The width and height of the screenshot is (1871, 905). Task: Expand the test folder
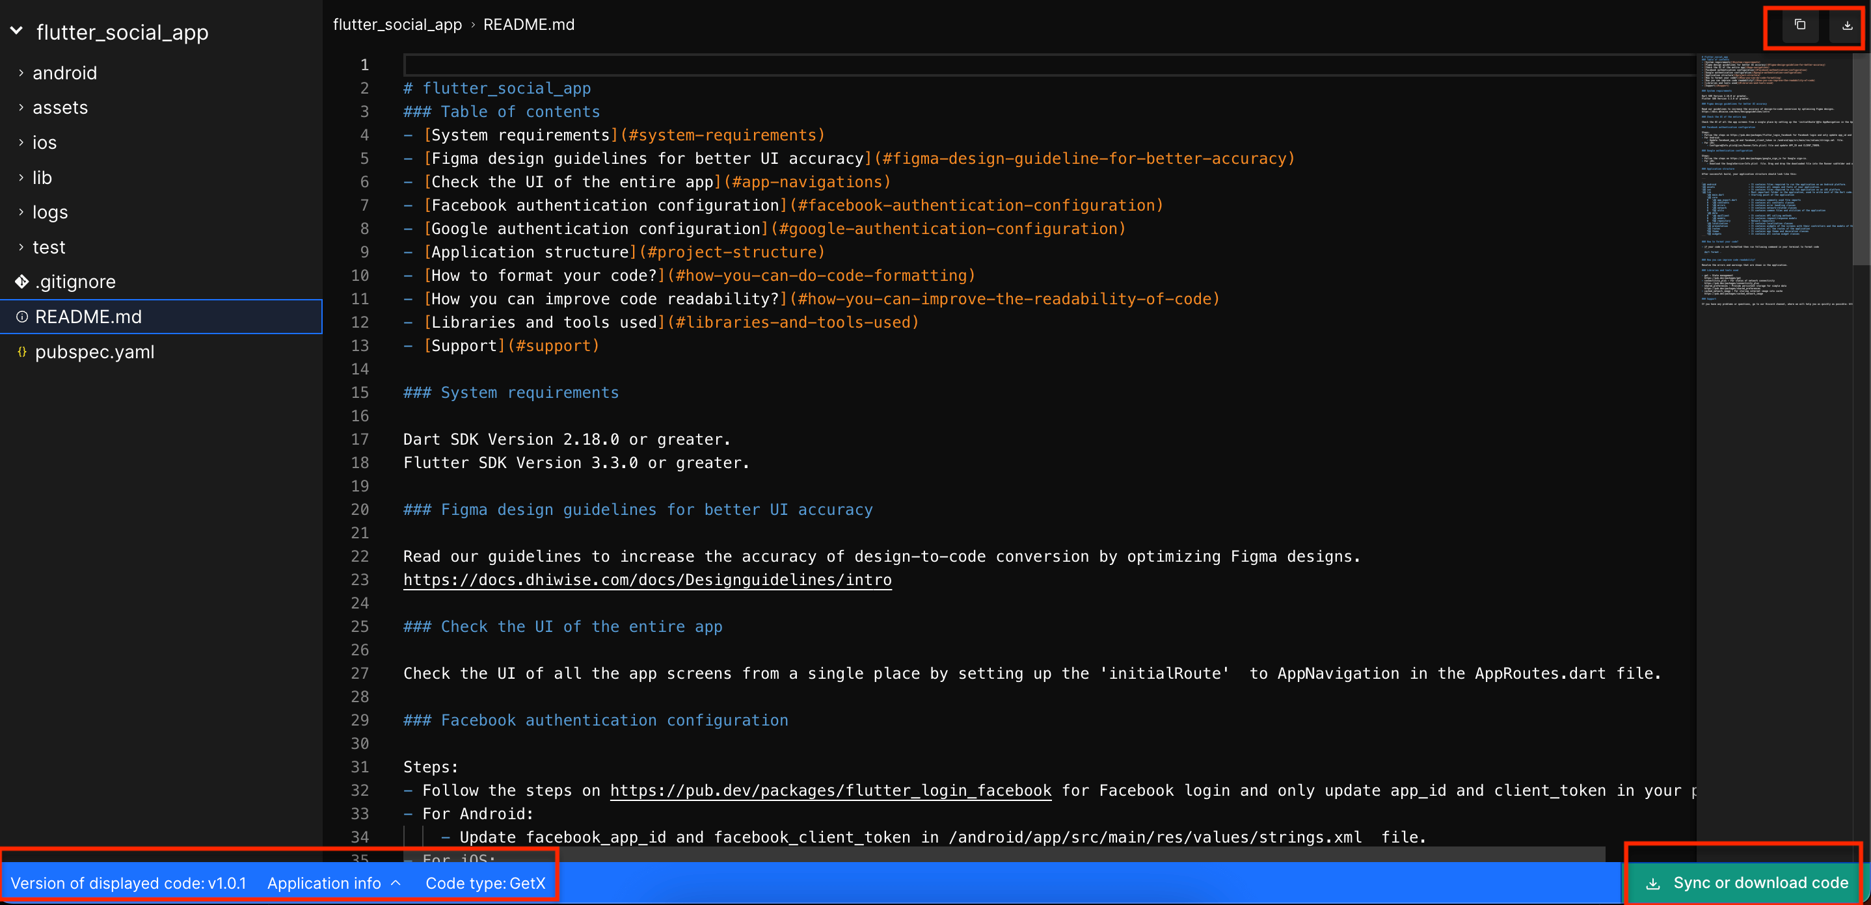(21, 247)
